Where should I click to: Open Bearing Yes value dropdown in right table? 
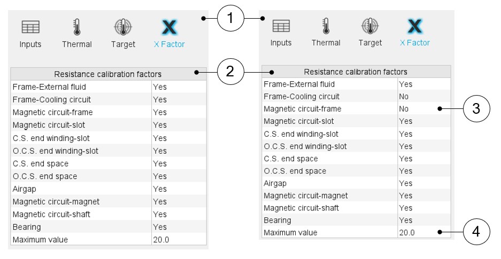coord(406,221)
